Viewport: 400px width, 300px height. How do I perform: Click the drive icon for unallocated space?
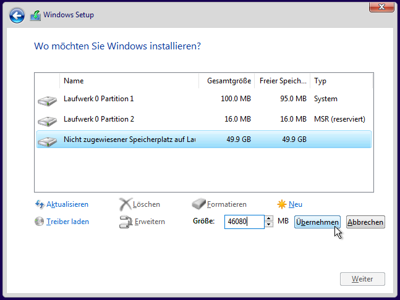click(x=47, y=141)
